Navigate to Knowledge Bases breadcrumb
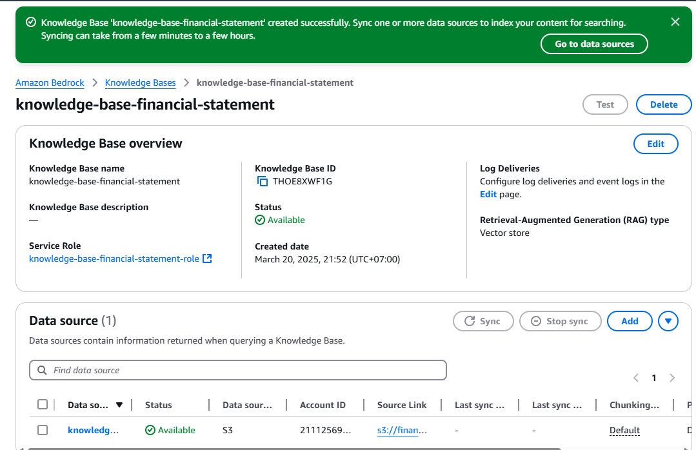Viewport: 696px width, 450px height. tap(140, 83)
